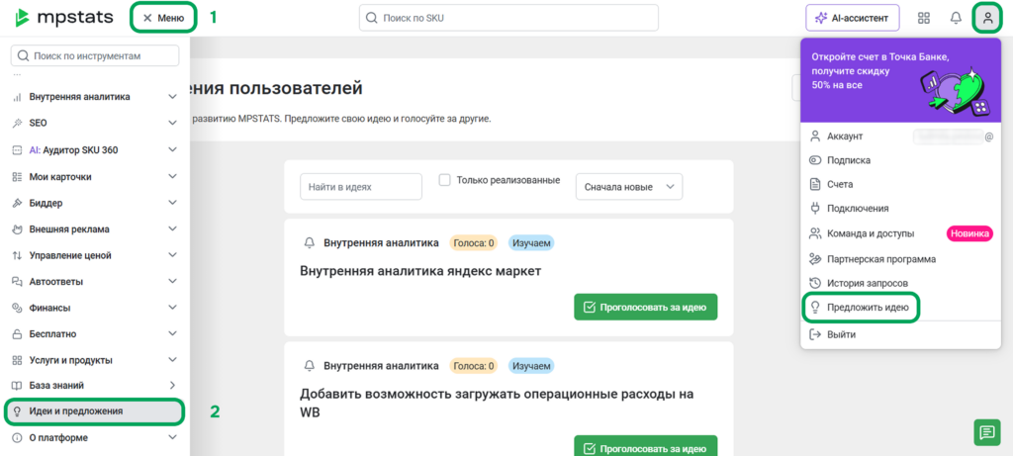The image size is (1013, 456).
Task: Expand the SEO section chevron
Action: pyautogui.click(x=172, y=123)
